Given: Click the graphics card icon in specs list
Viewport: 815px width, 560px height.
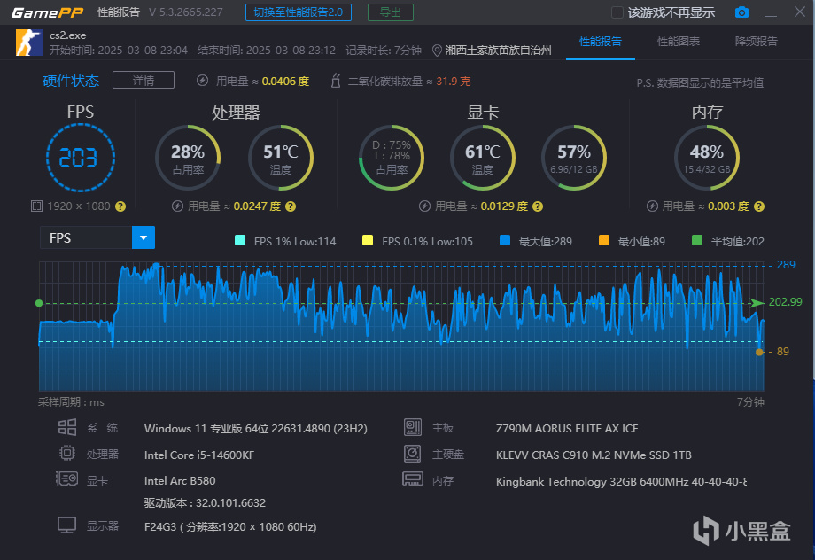Looking at the screenshot, I should pyautogui.click(x=67, y=478).
